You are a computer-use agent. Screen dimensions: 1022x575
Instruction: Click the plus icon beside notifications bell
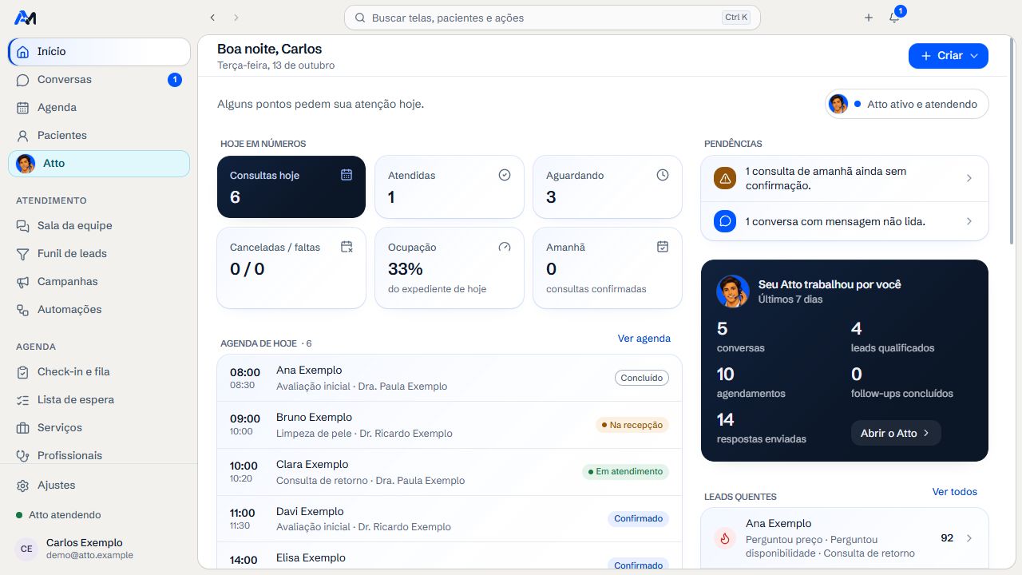pyautogui.click(x=869, y=18)
